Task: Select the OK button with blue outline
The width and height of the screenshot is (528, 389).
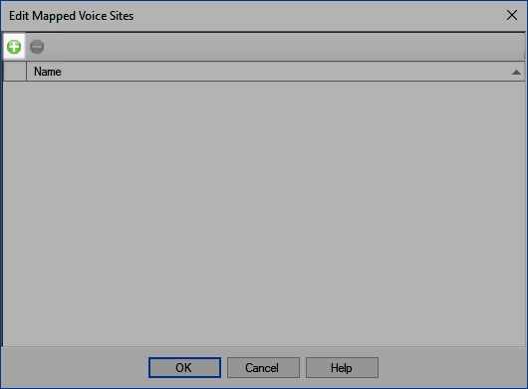Action: [184, 367]
